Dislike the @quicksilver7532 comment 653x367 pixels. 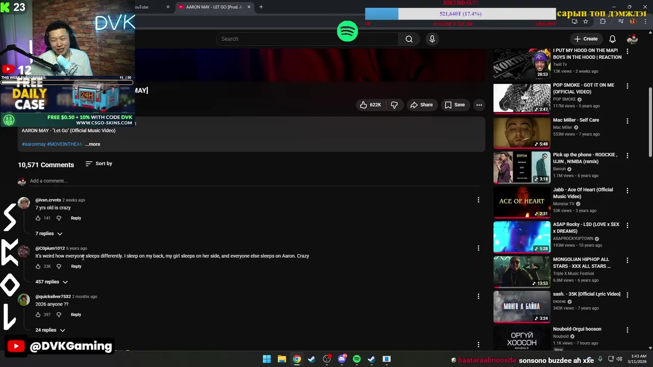click(59, 315)
